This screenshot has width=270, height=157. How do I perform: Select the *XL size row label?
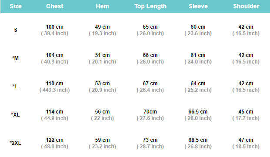pos(15,115)
